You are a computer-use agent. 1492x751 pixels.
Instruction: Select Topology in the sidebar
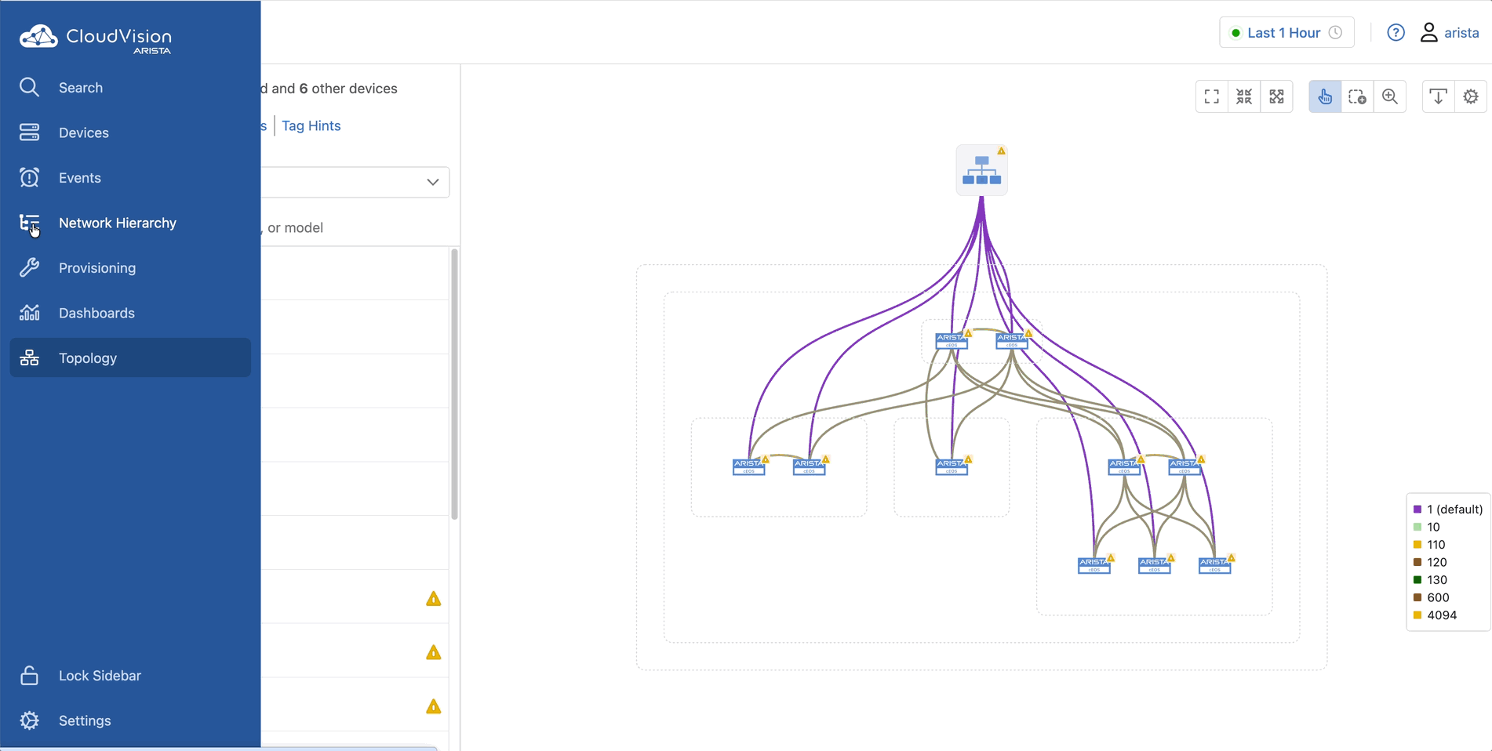coord(130,357)
